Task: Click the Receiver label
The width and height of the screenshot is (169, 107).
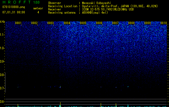Action: pos(55,9)
